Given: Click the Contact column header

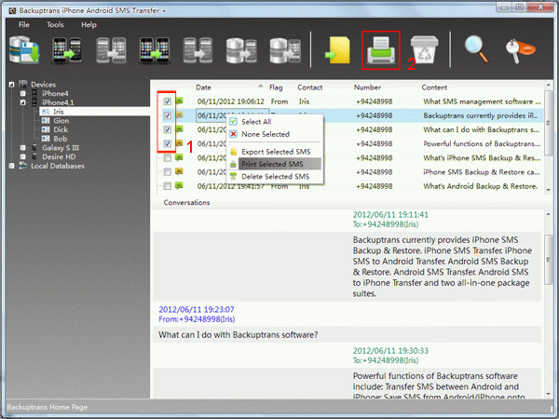Looking at the screenshot, I should point(310,88).
